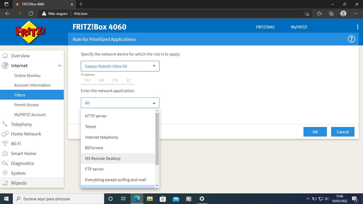This screenshot has width=363, height=204.
Task: Click the Não seguro site info warning
Action: pyautogui.click(x=55, y=14)
